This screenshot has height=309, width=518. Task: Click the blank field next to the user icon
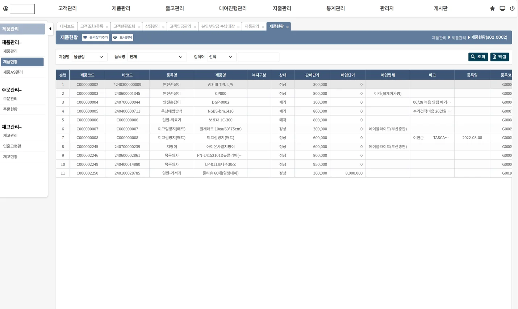click(22, 9)
